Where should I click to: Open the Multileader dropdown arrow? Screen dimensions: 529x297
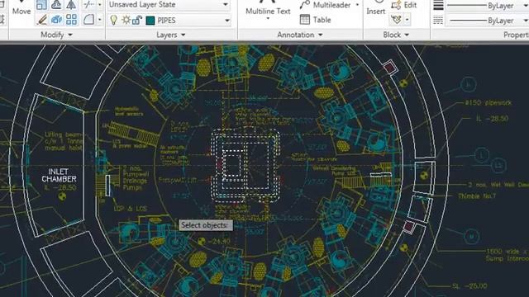click(357, 5)
